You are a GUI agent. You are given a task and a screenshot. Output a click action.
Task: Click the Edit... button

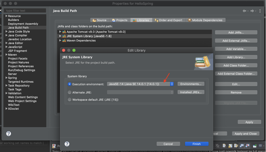coord(236,84)
